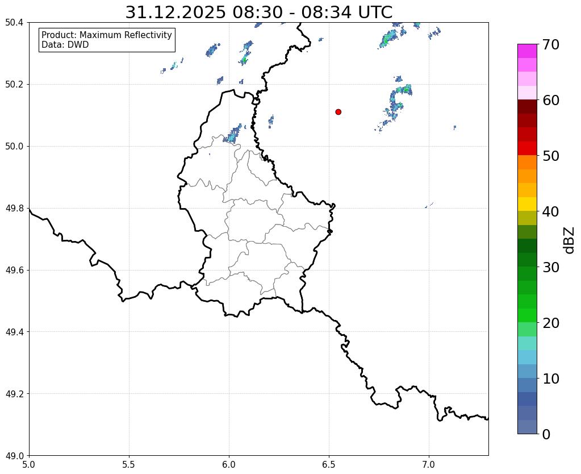
Task: Click longitude axis label 5.5
Action: pyautogui.click(x=129, y=464)
